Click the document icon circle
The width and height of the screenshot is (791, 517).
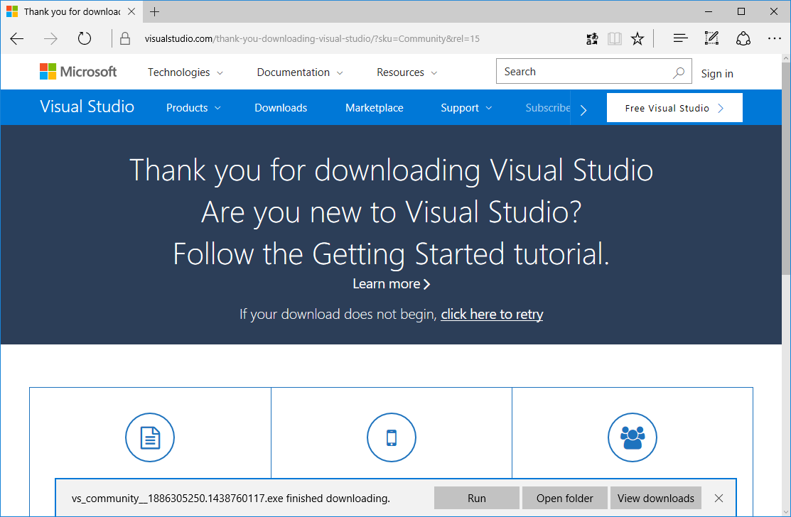[x=150, y=437]
